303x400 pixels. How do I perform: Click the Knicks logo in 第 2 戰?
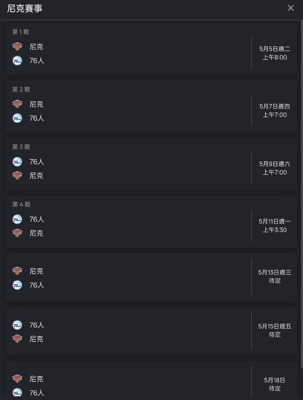click(x=17, y=104)
